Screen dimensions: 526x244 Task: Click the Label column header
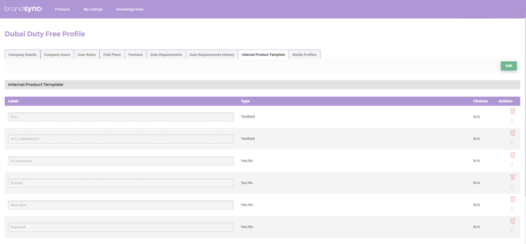13,101
